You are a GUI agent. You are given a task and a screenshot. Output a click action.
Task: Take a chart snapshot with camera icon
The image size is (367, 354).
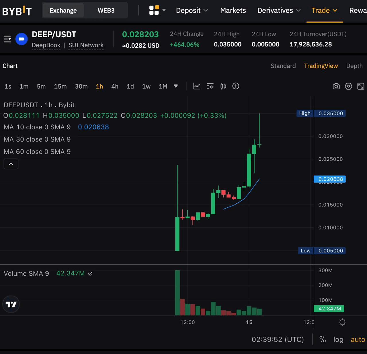(x=336, y=86)
